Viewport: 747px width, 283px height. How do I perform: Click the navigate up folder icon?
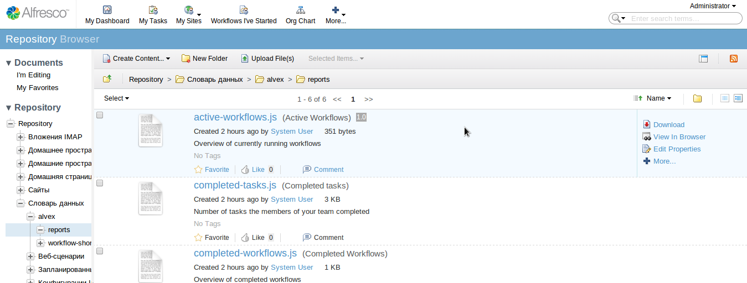point(107,79)
